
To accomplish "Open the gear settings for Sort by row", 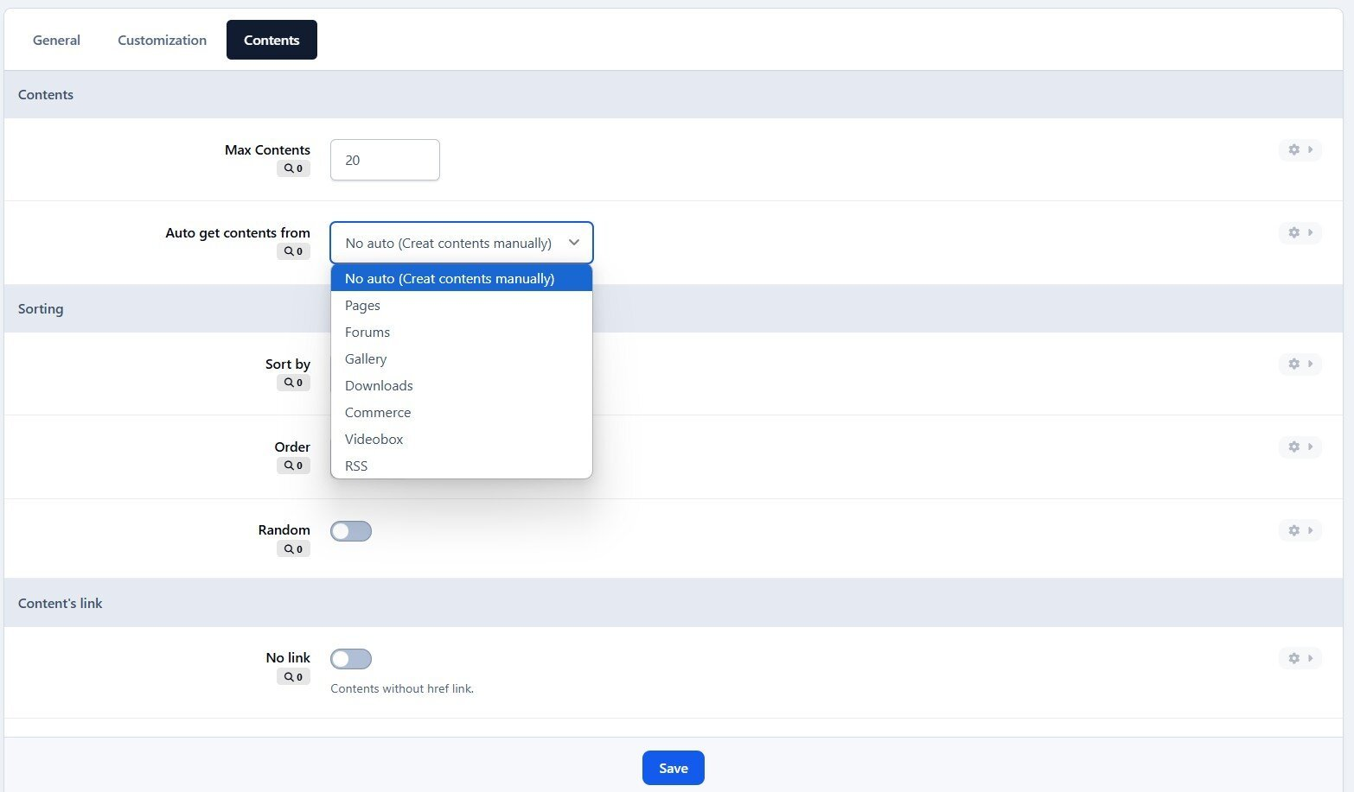I will (x=1300, y=364).
